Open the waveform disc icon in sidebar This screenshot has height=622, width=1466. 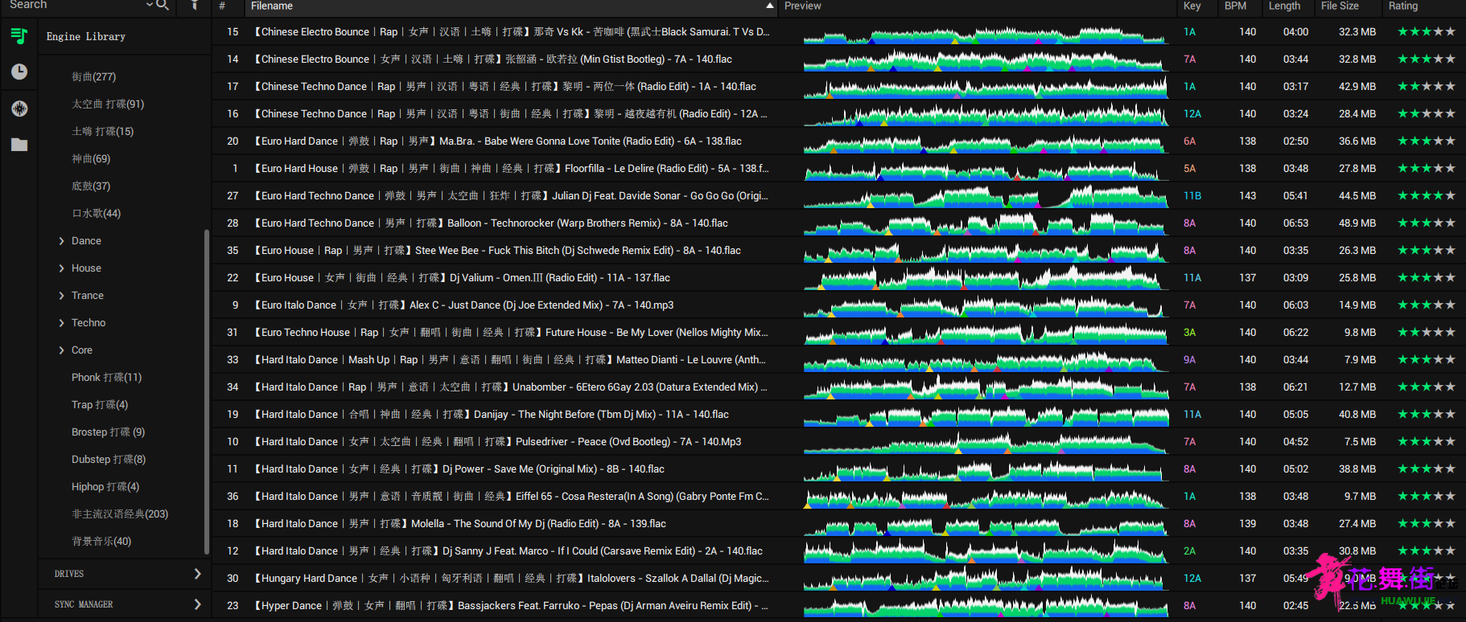tap(19, 108)
